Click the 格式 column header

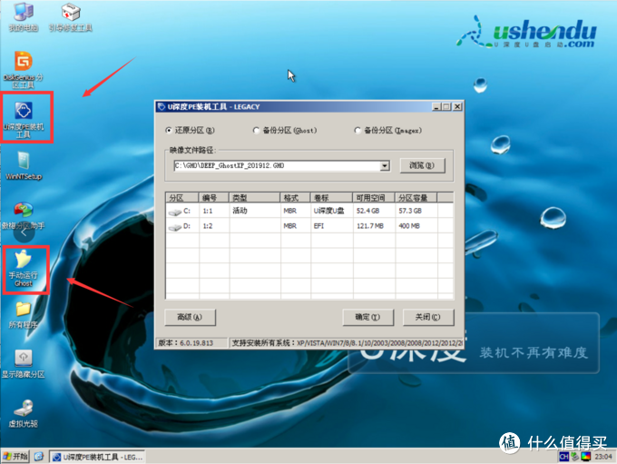point(295,197)
